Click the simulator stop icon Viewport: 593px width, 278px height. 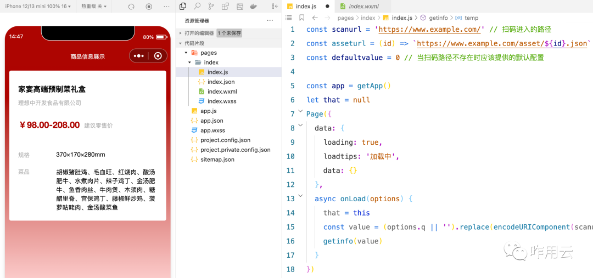click(149, 7)
